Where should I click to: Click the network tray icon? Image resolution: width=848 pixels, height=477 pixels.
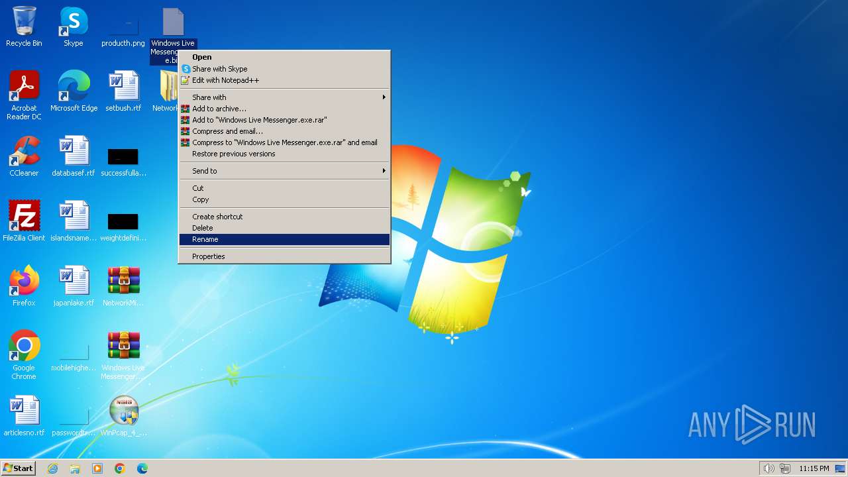coord(784,468)
